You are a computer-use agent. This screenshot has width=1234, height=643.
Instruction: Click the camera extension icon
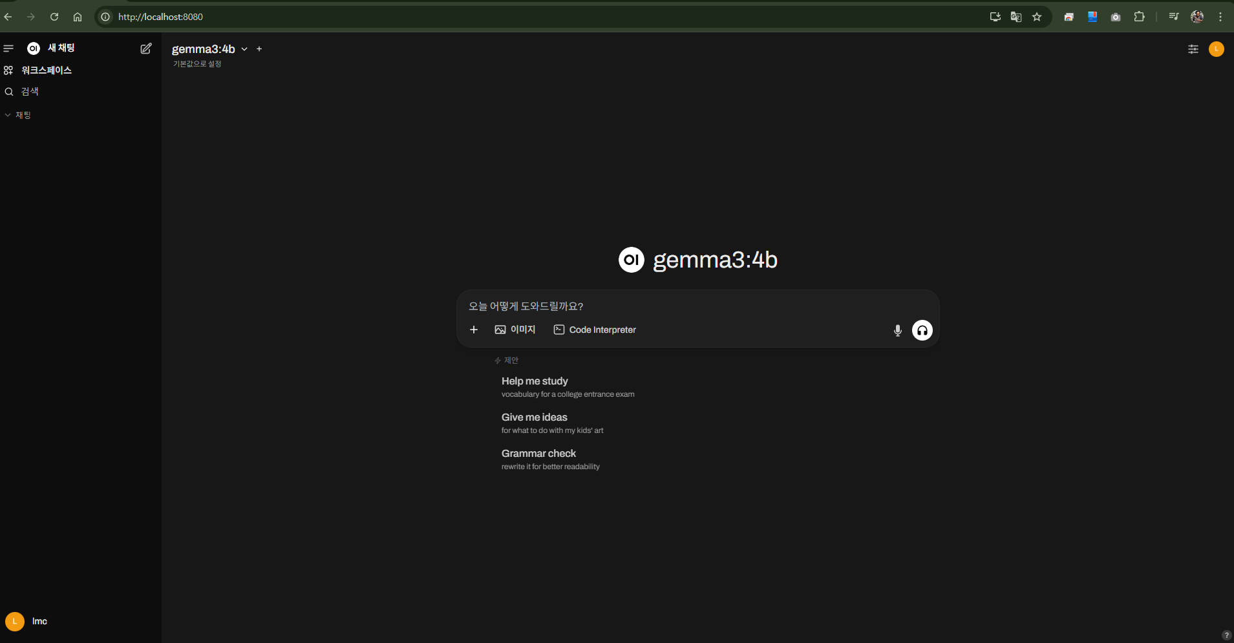[x=1116, y=17]
